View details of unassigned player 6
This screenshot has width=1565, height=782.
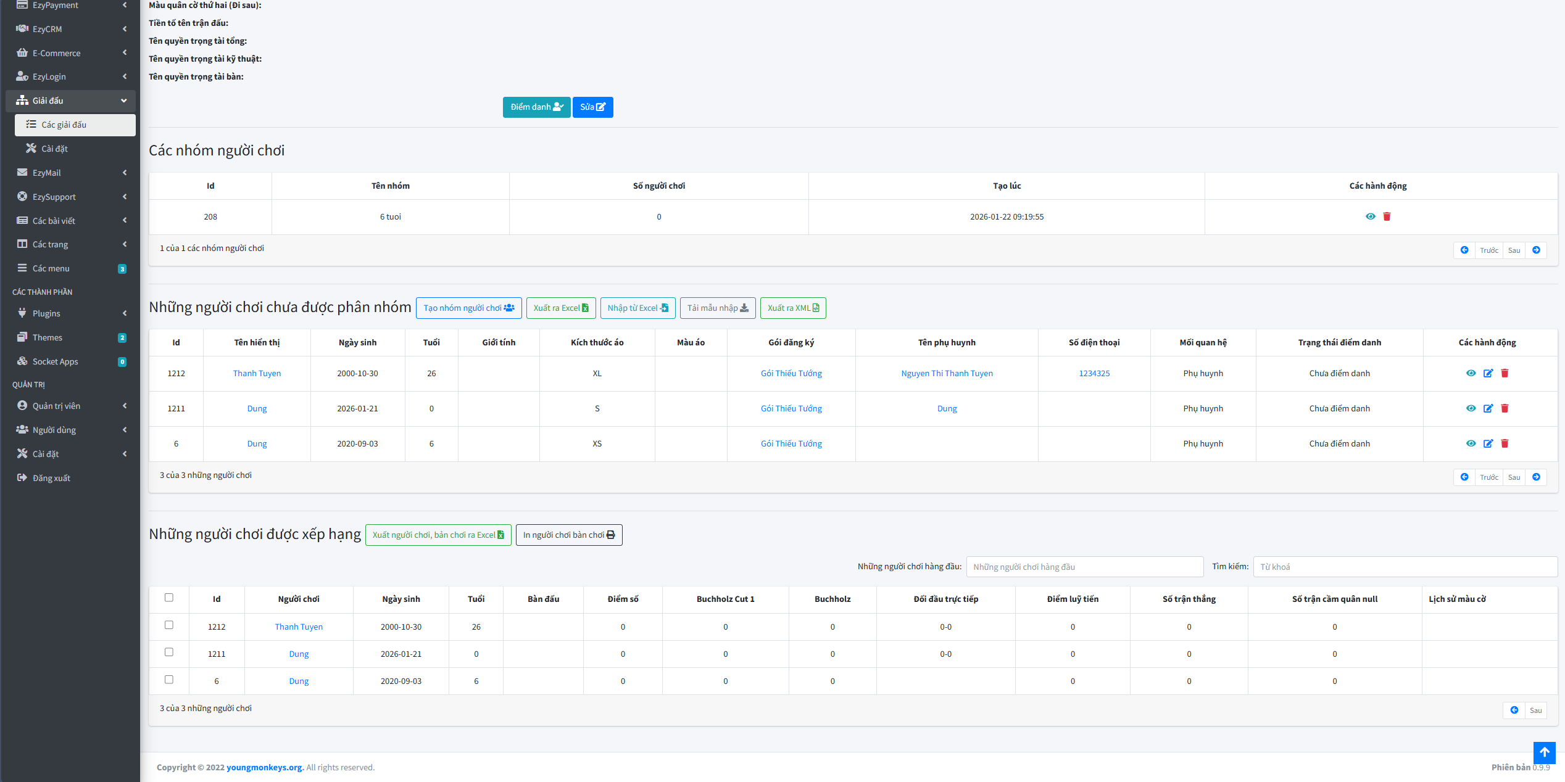pos(1471,443)
